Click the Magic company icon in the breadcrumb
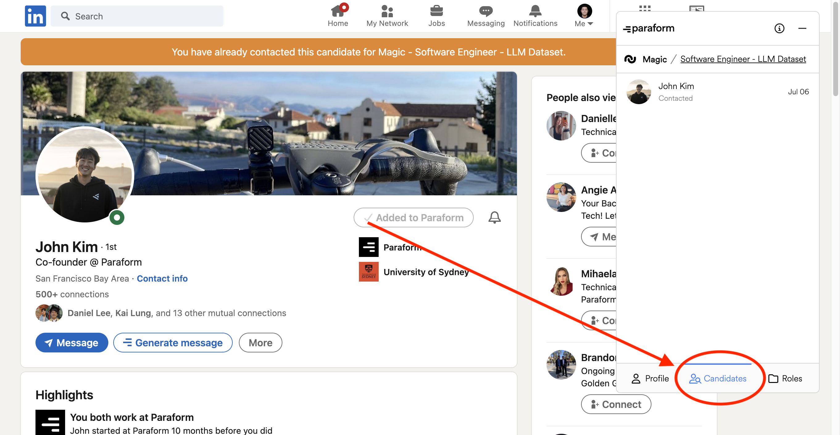 click(630, 59)
